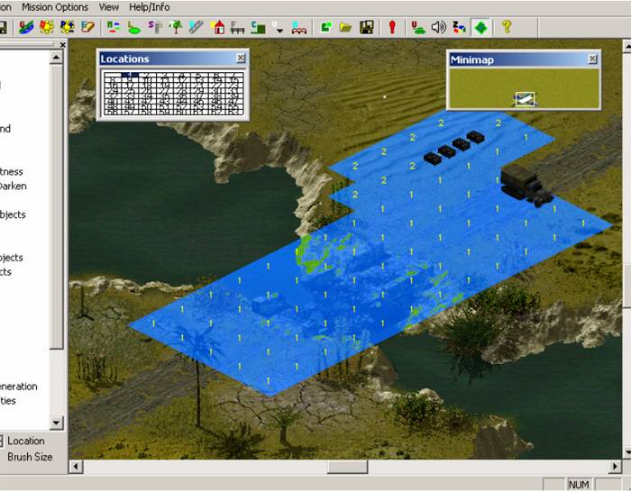Select the palm tree objects tool icon
The width and height of the screenshot is (631, 492).
(177, 27)
